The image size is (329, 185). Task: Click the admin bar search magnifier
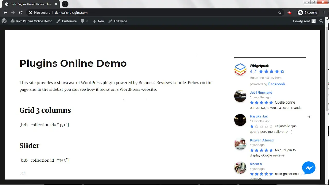coord(321,21)
